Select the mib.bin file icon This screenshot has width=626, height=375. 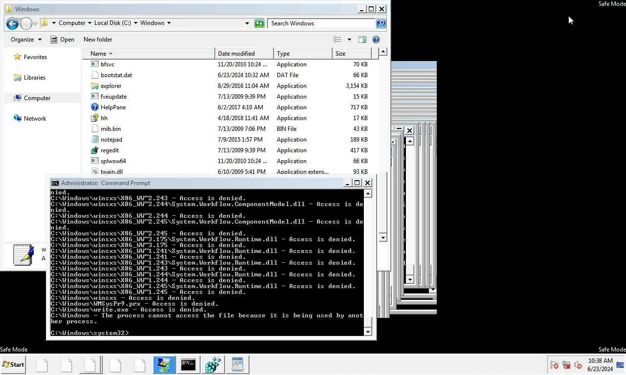tap(95, 128)
